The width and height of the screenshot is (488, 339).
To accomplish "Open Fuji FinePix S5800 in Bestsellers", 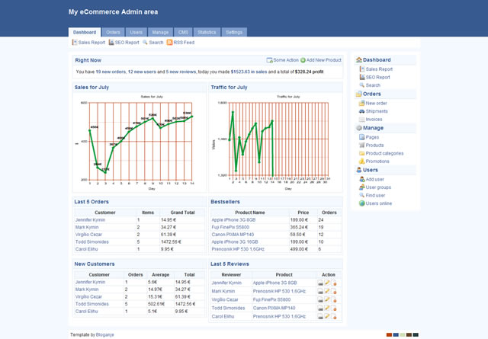I will coord(230,227).
